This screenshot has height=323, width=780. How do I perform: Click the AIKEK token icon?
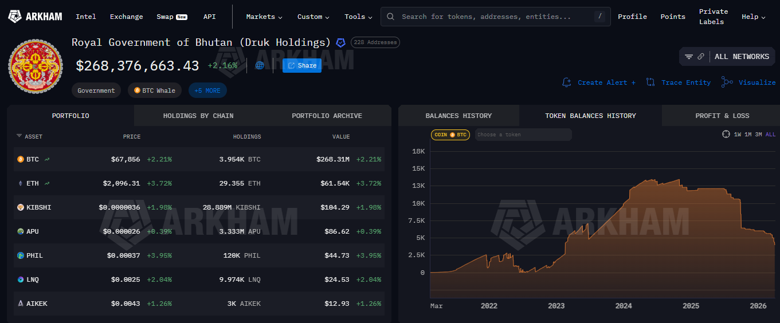pos(20,304)
